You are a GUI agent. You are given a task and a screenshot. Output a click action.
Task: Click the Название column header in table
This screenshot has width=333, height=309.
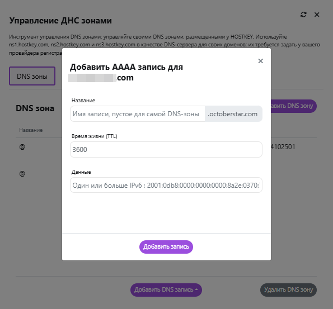pos(31,130)
